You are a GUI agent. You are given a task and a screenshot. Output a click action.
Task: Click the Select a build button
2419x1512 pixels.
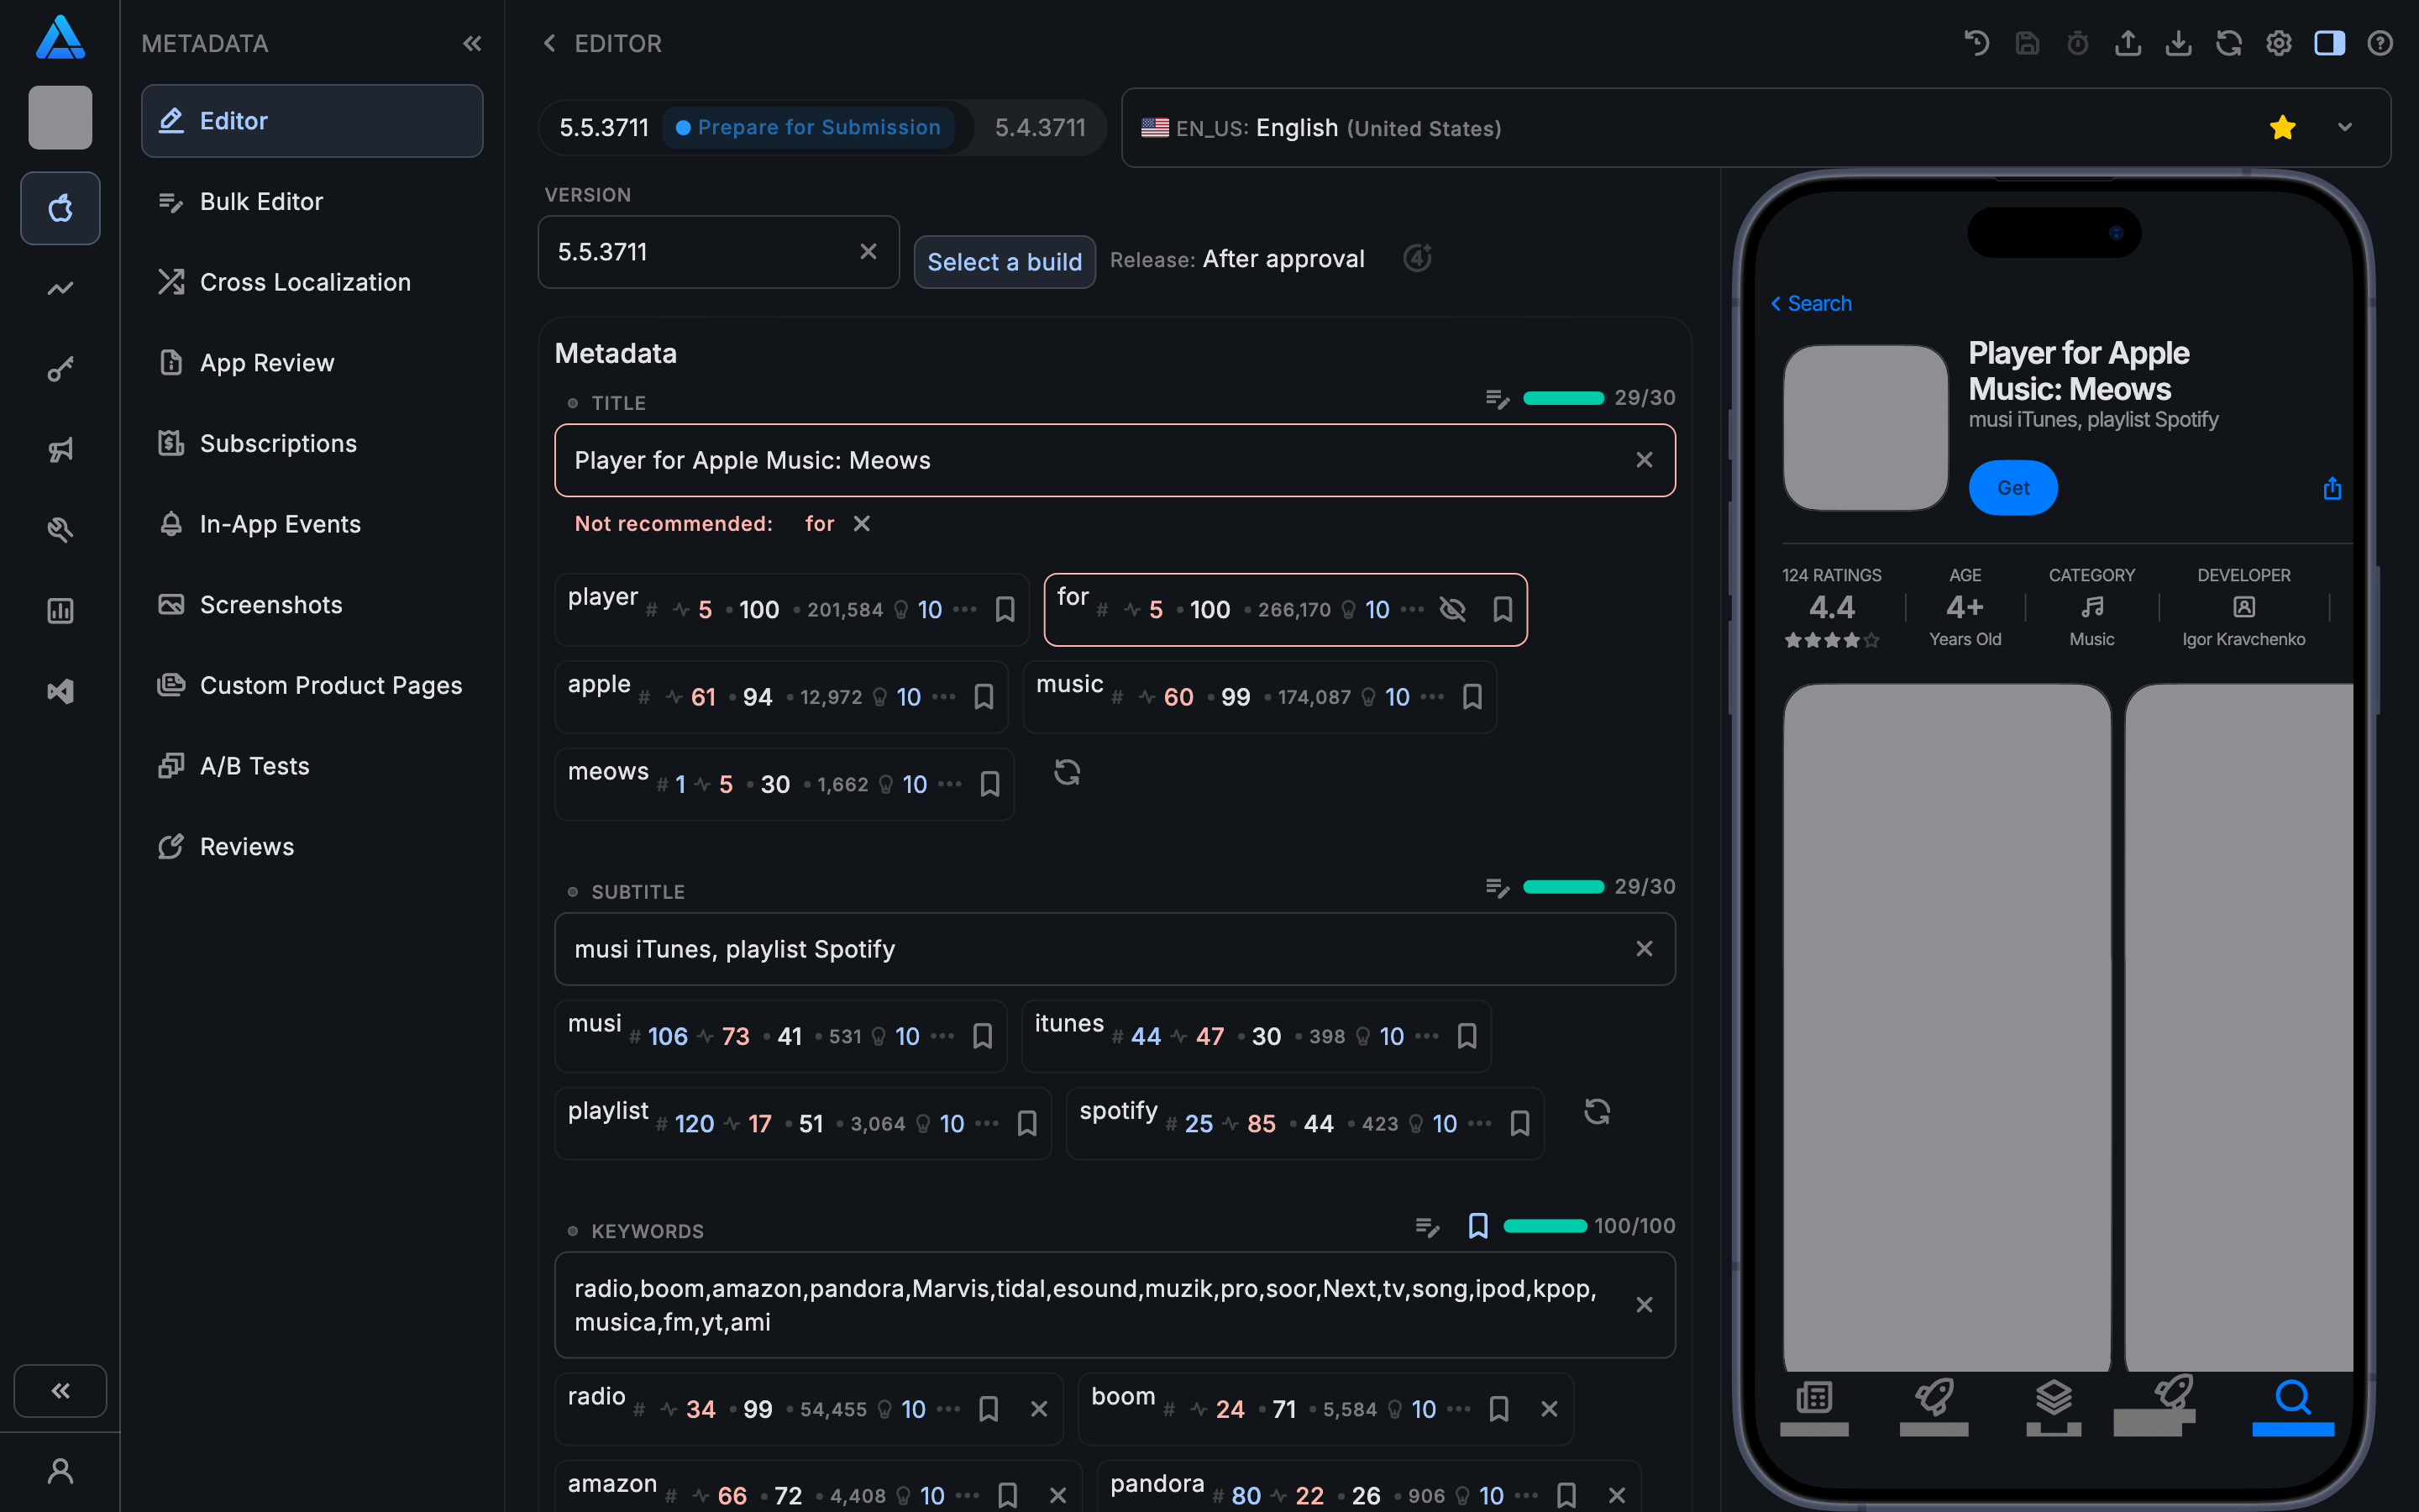pos(1004,262)
